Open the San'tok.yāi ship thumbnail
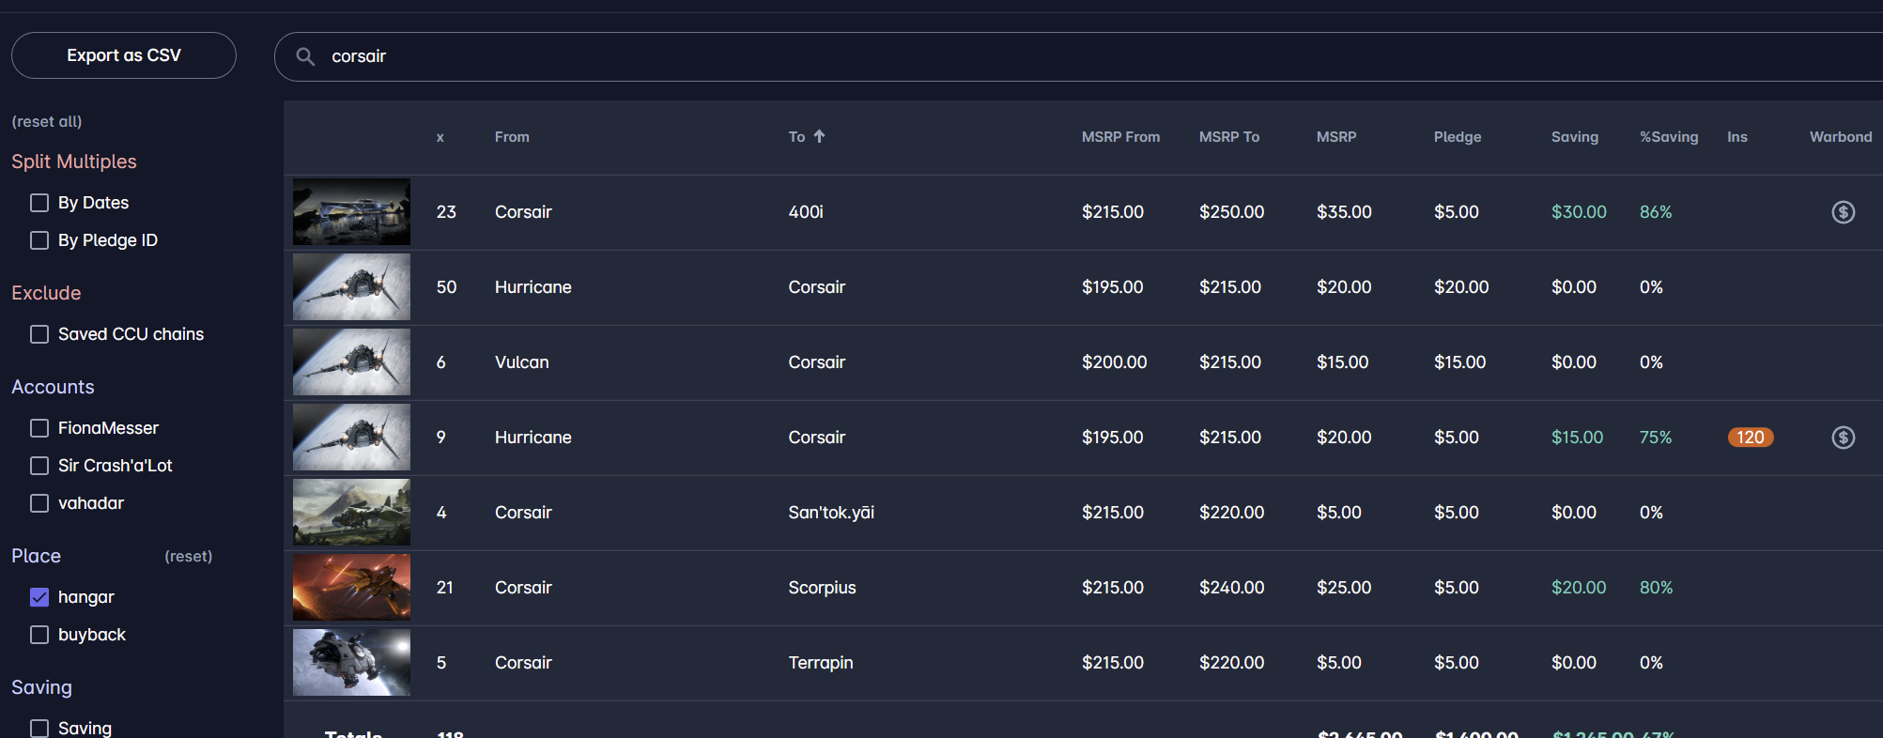1883x738 pixels. pyautogui.click(x=351, y=513)
